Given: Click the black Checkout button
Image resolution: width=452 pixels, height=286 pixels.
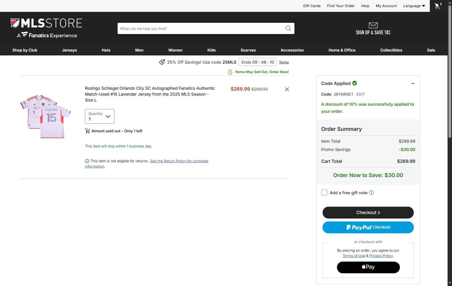Looking at the screenshot, I should click(368, 213).
